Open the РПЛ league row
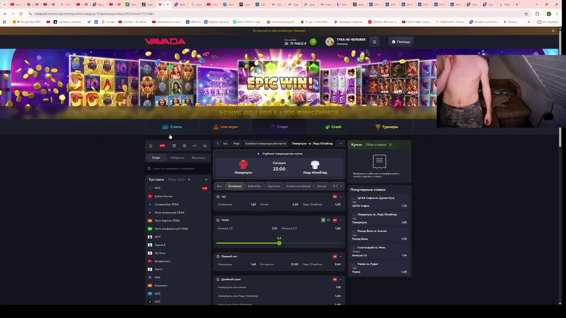566x318 pixels. (x=178, y=188)
